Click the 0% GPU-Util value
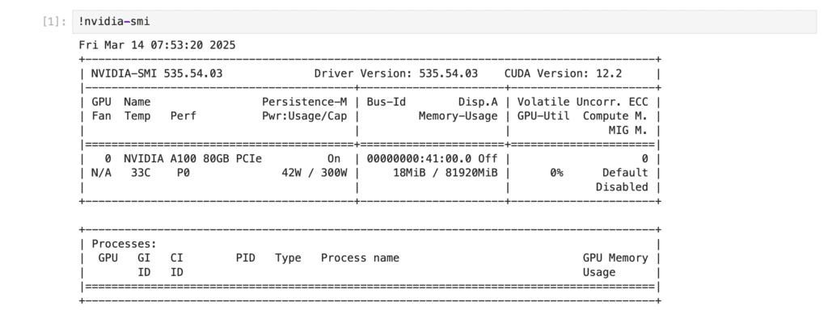The height and width of the screenshot is (310, 828). point(556,173)
